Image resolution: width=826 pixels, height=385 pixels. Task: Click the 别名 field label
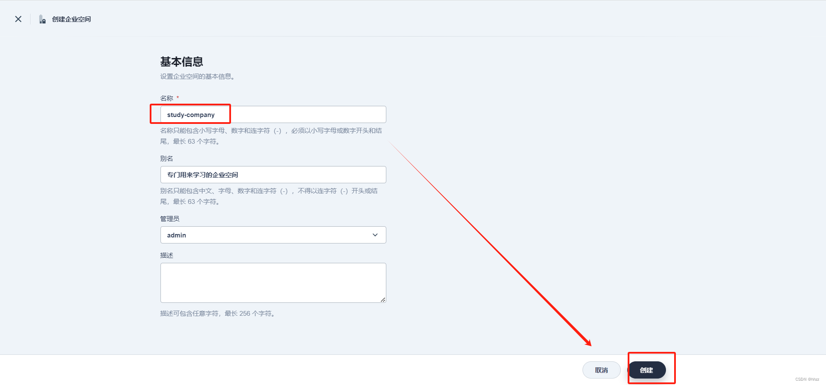[166, 158]
